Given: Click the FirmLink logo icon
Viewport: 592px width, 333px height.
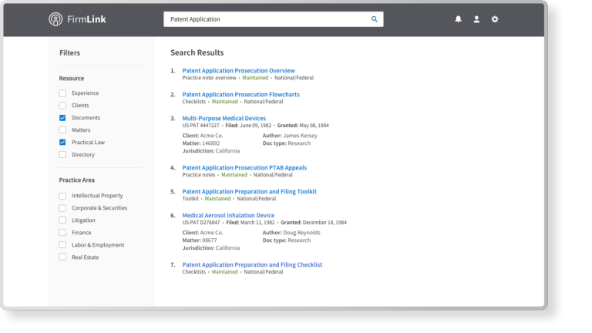Looking at the screenshot, I should coord(56,19).
